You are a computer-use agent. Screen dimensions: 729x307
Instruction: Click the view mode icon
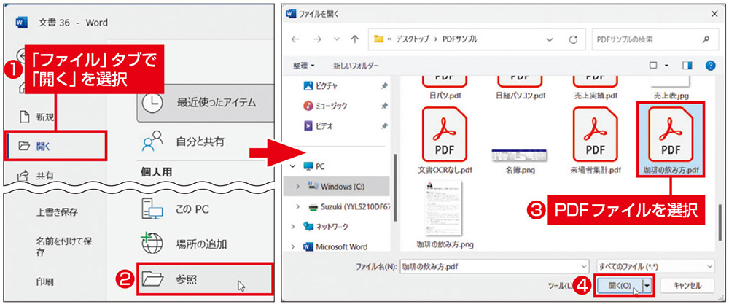tap(652, 66)
